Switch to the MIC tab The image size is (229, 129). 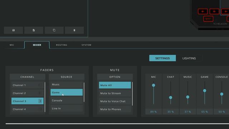tap(12, 45)
